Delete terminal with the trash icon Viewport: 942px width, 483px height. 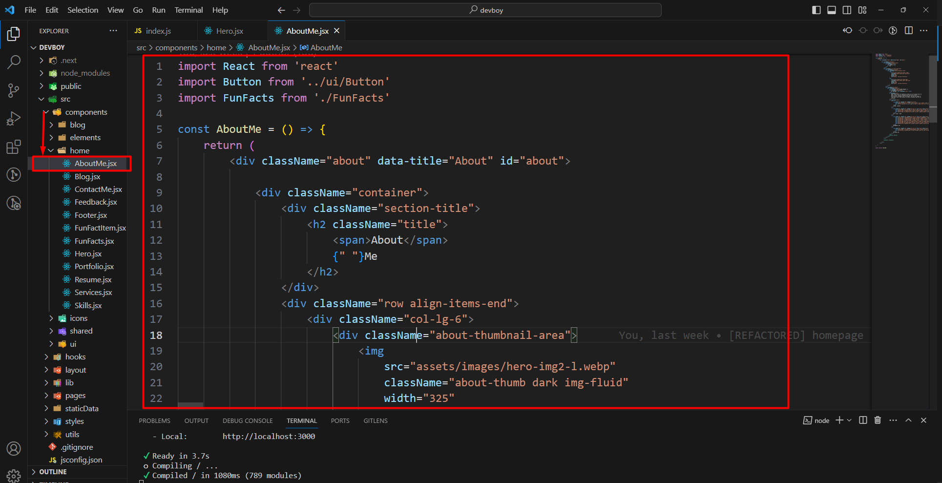click(878, 420)
